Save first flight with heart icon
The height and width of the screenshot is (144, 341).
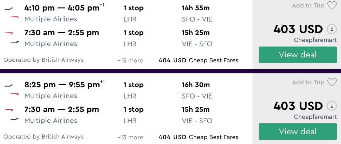tap(331, 5)
